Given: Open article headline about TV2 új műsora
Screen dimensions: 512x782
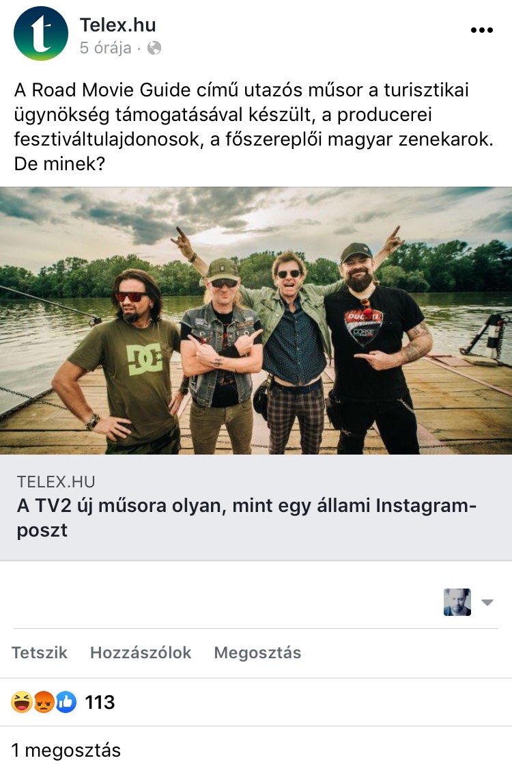Looking at the screenshot, I should coord(247,517).
